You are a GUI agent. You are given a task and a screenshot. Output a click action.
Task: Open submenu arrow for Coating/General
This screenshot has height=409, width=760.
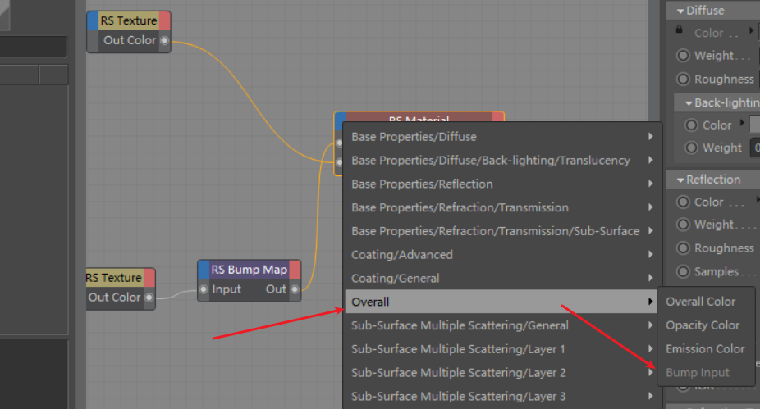pyautogui.click(x=651, y=279)
